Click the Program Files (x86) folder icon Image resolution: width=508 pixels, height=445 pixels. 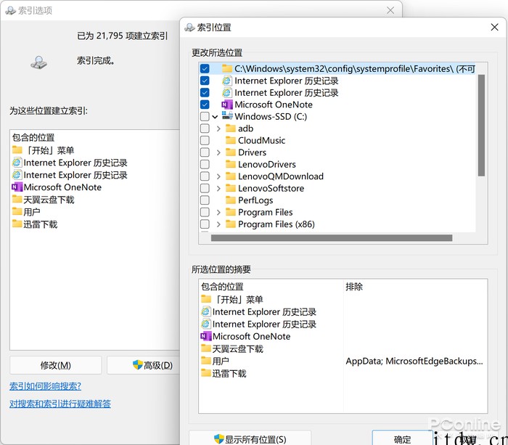click(230, 224)
